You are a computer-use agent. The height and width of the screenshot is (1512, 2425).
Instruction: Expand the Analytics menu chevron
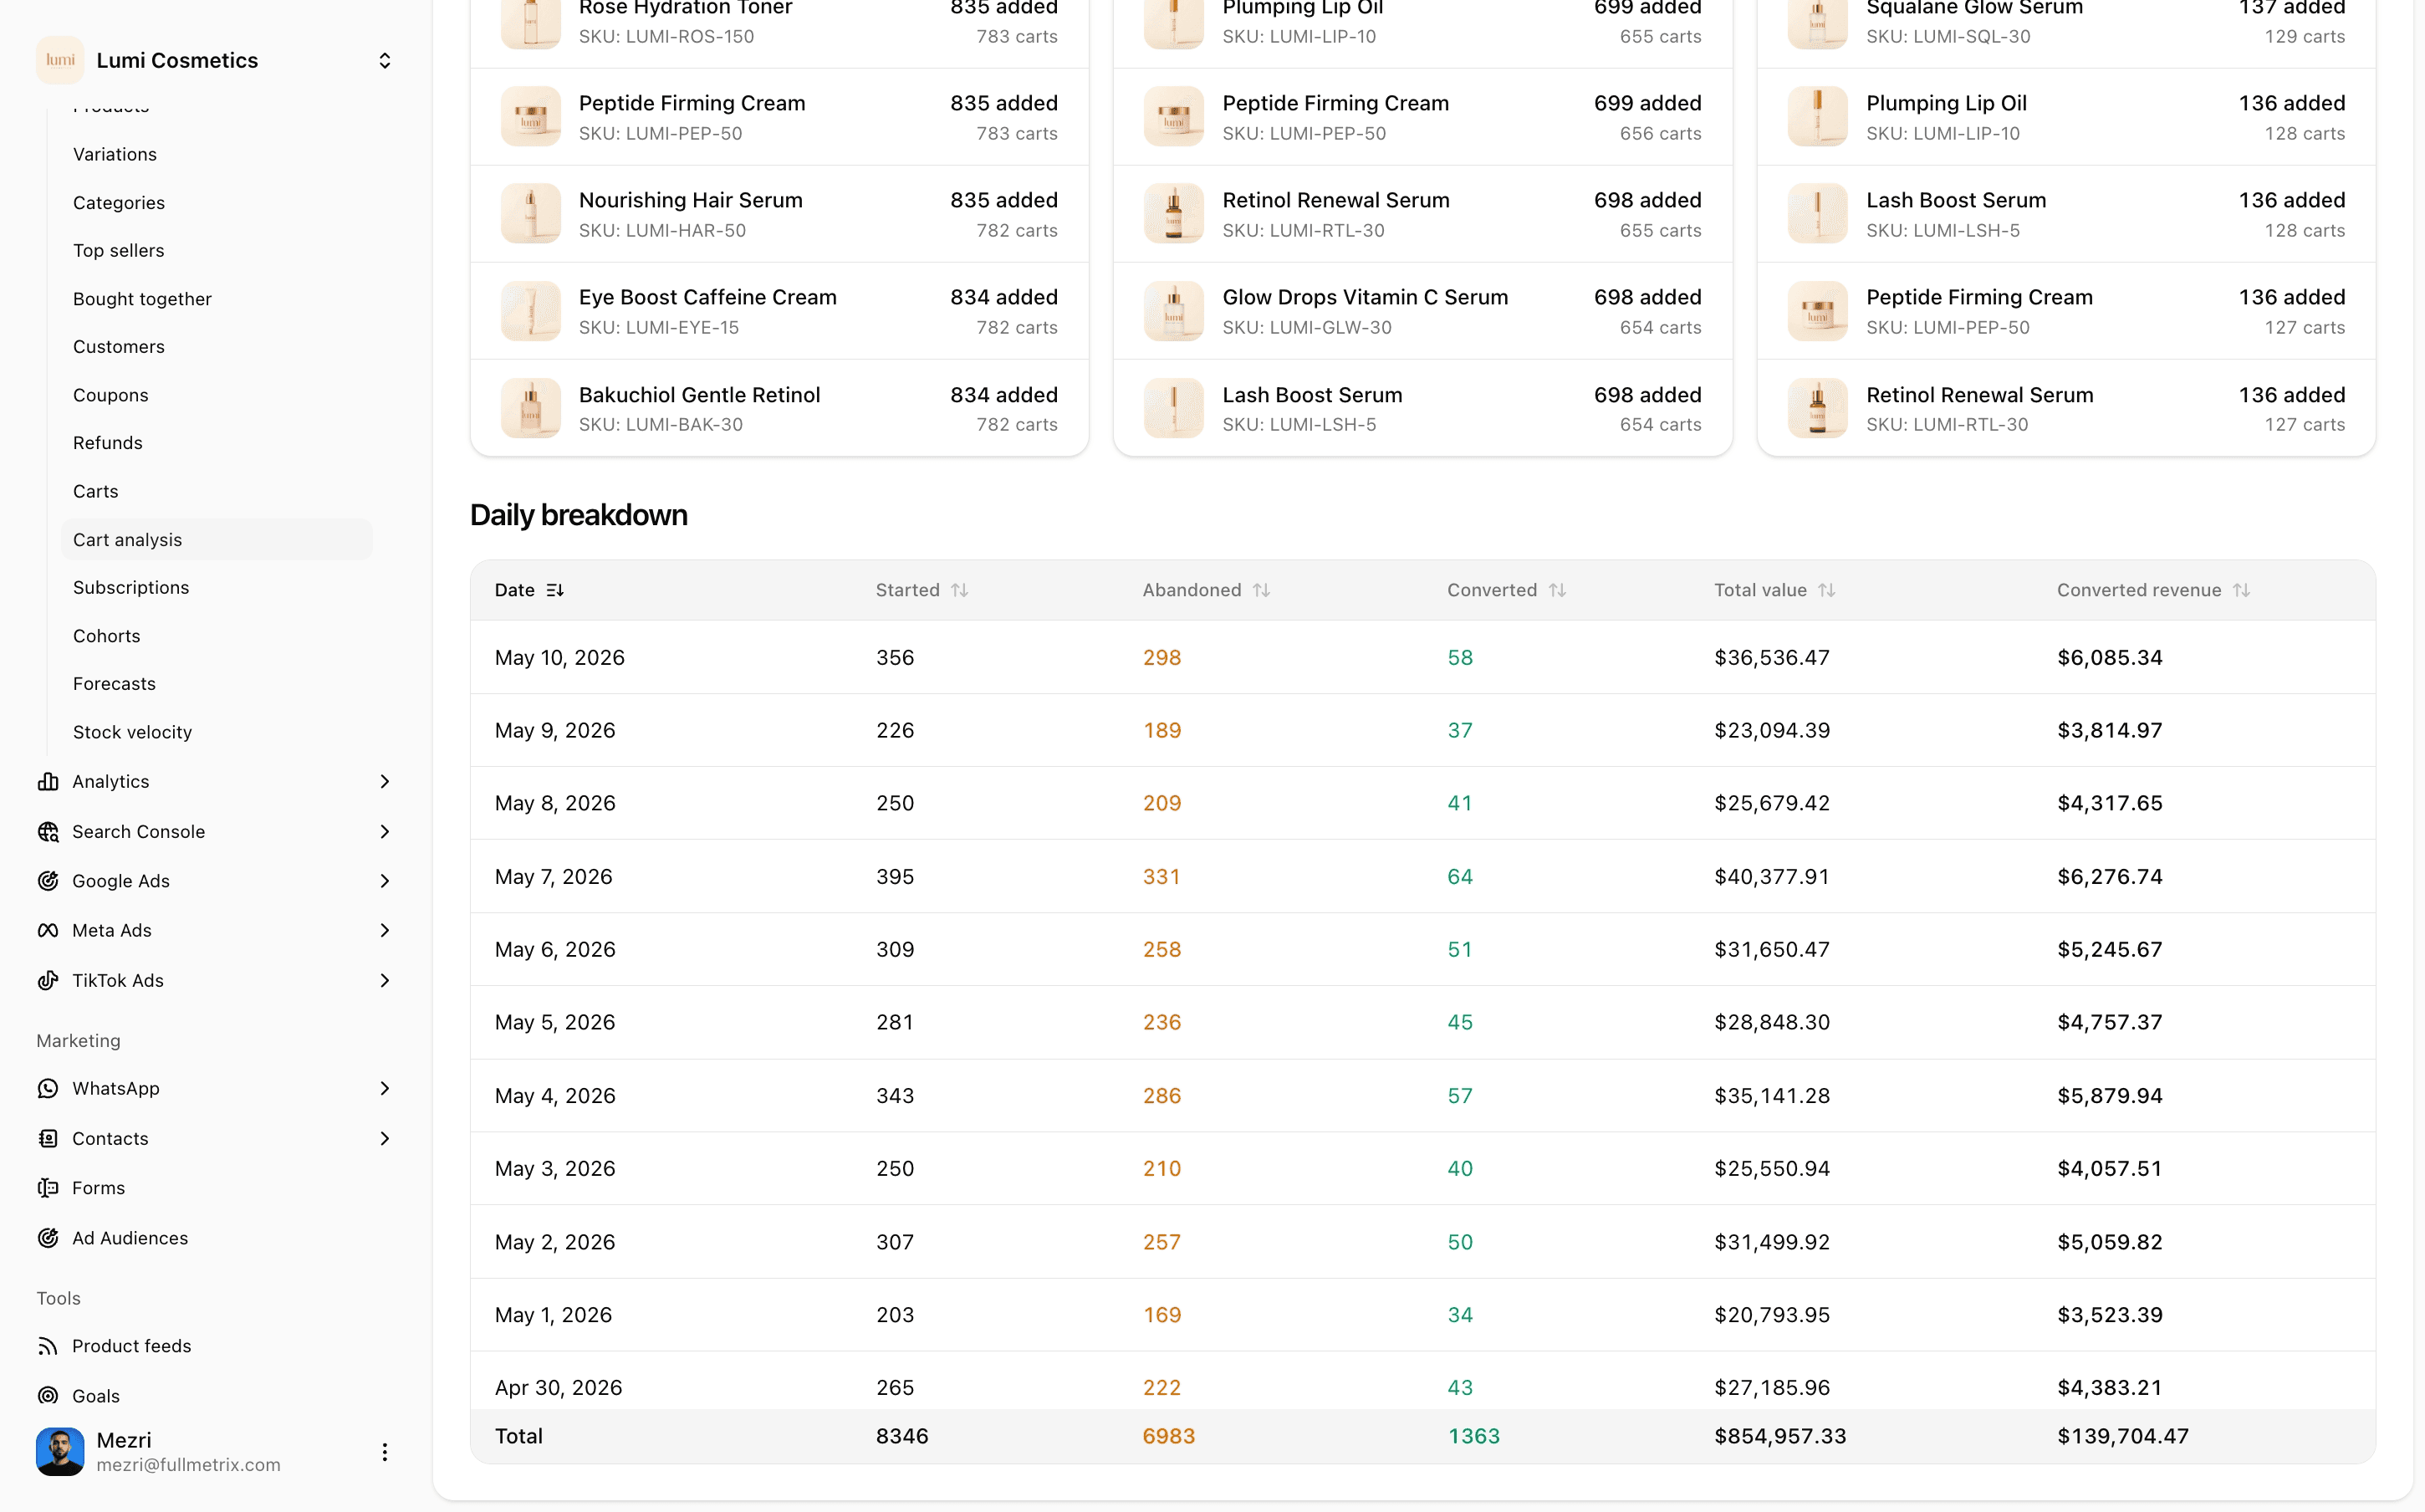(x=384, y=781)
